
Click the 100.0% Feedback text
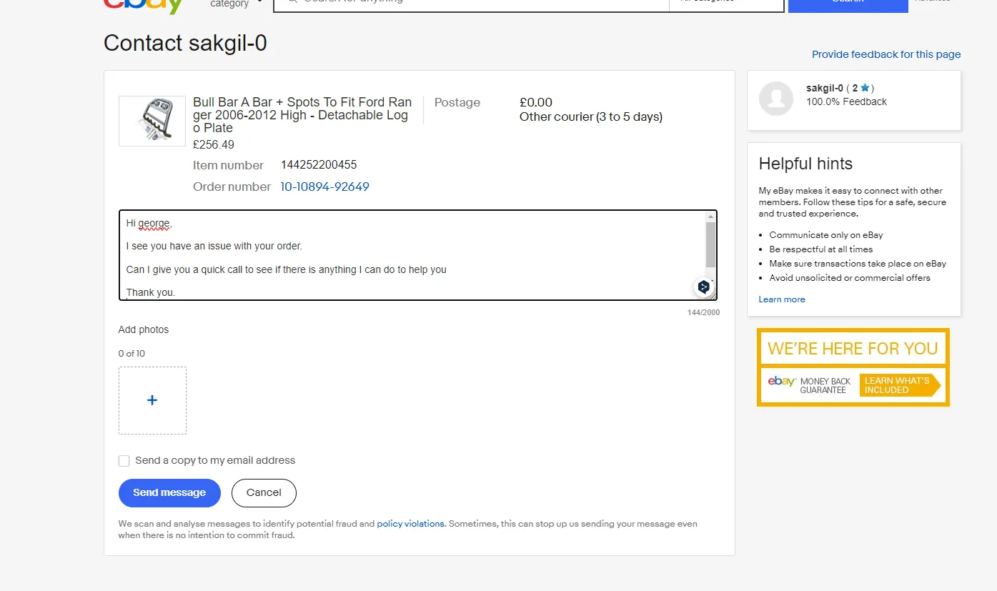pos(846,101)
